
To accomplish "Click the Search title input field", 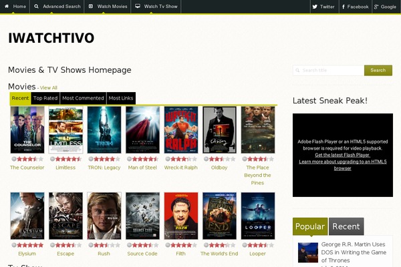I will coord(328,70).
